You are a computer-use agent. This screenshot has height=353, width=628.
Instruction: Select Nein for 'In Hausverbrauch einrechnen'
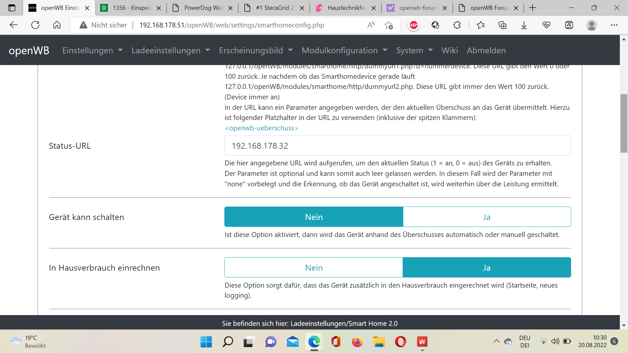pos(313,268)
